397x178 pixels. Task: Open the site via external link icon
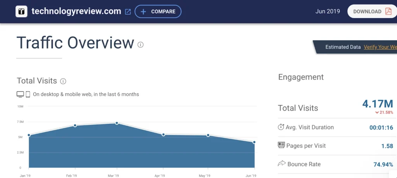128,12
